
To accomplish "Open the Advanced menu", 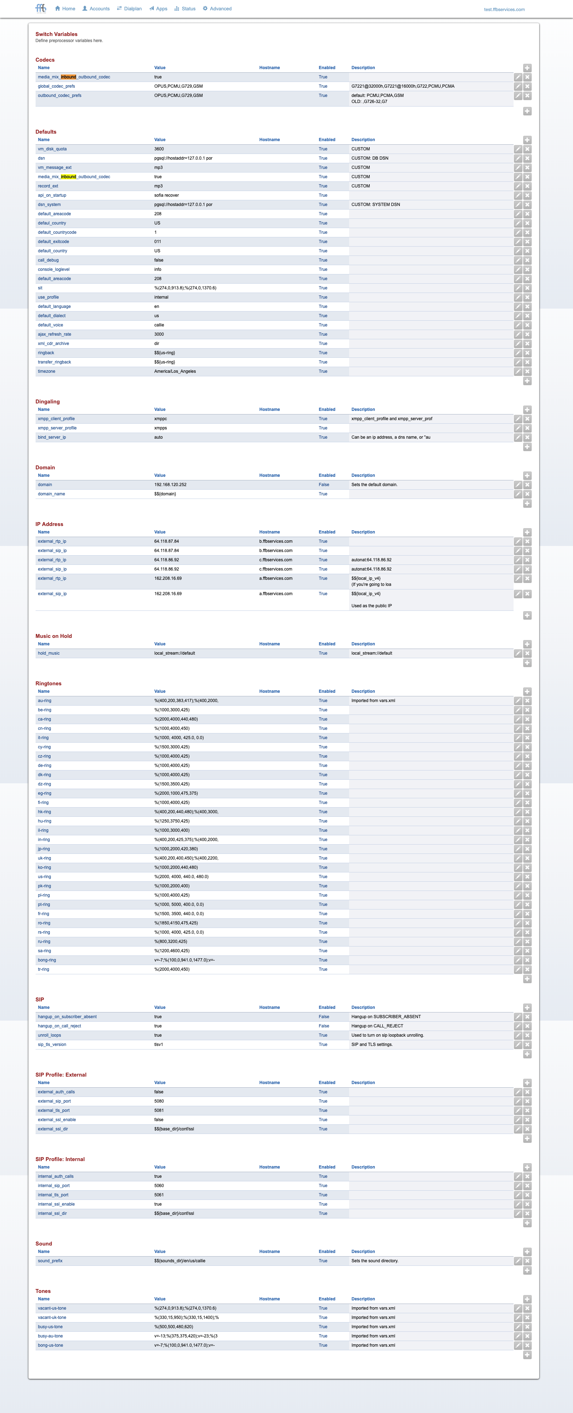I will click(x=217, y=9).
